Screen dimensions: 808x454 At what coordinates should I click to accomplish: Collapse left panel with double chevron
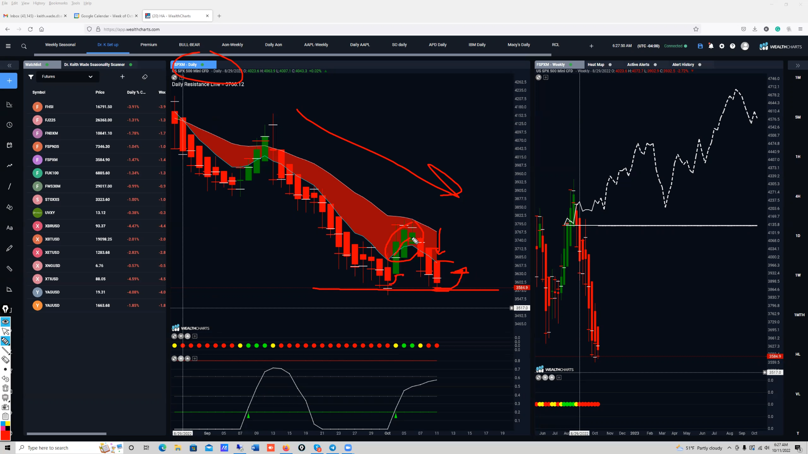point(9,66)
